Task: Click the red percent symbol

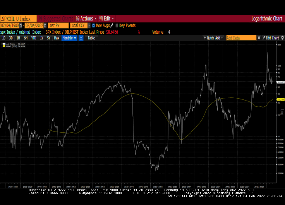Action: 139,32
